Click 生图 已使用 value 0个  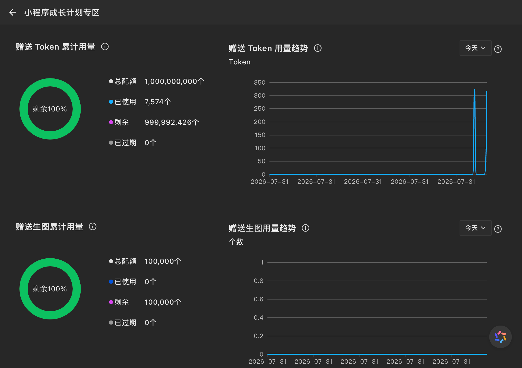[150, 282]
